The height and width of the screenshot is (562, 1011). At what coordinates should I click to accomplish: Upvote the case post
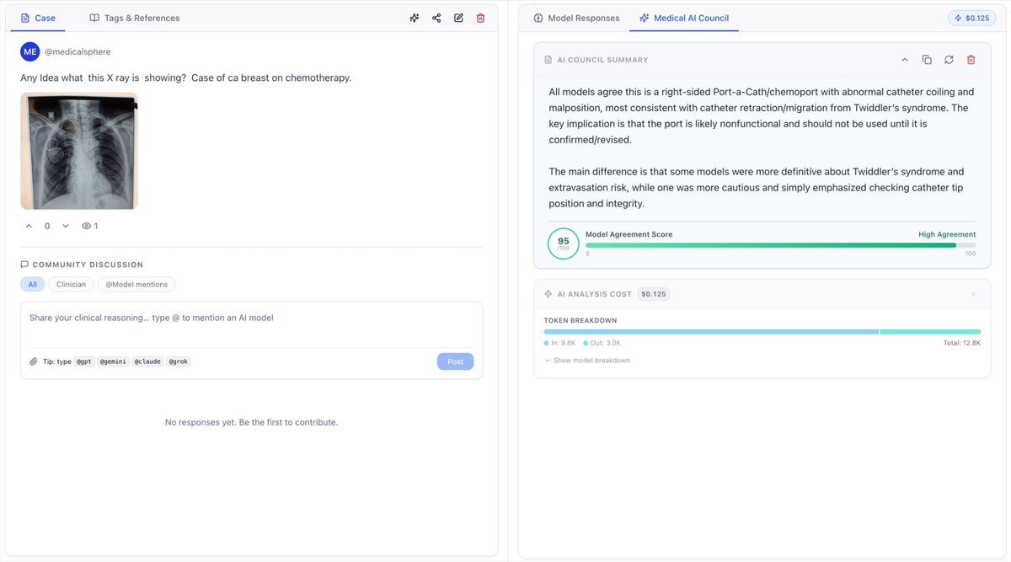click(x=29, y=226)
